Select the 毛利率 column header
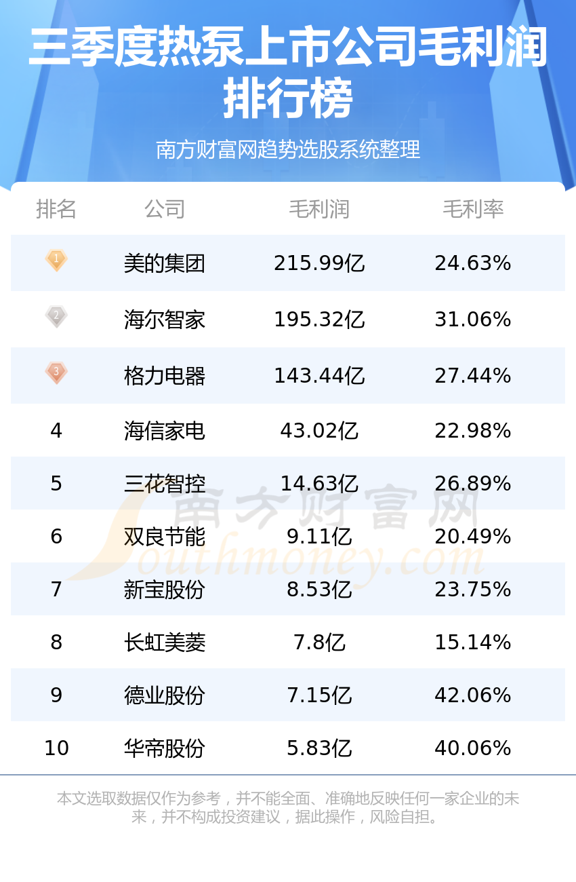This screenshot has width=576, height=882. [473, 209]
